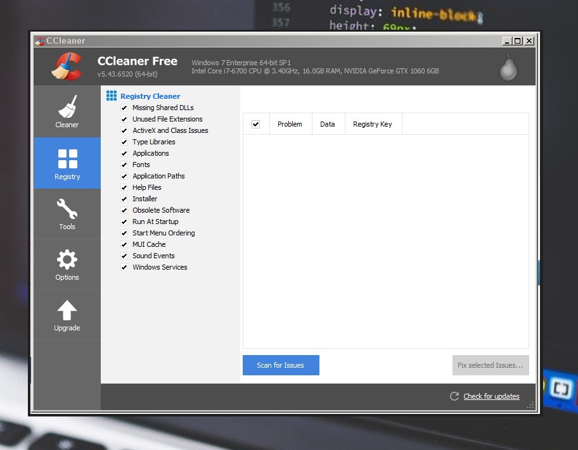
Task: Uncheck the Sound Events option
Action: 124,256
